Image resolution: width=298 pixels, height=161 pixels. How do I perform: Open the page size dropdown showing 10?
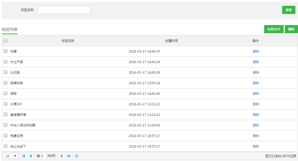click(11, 156)
